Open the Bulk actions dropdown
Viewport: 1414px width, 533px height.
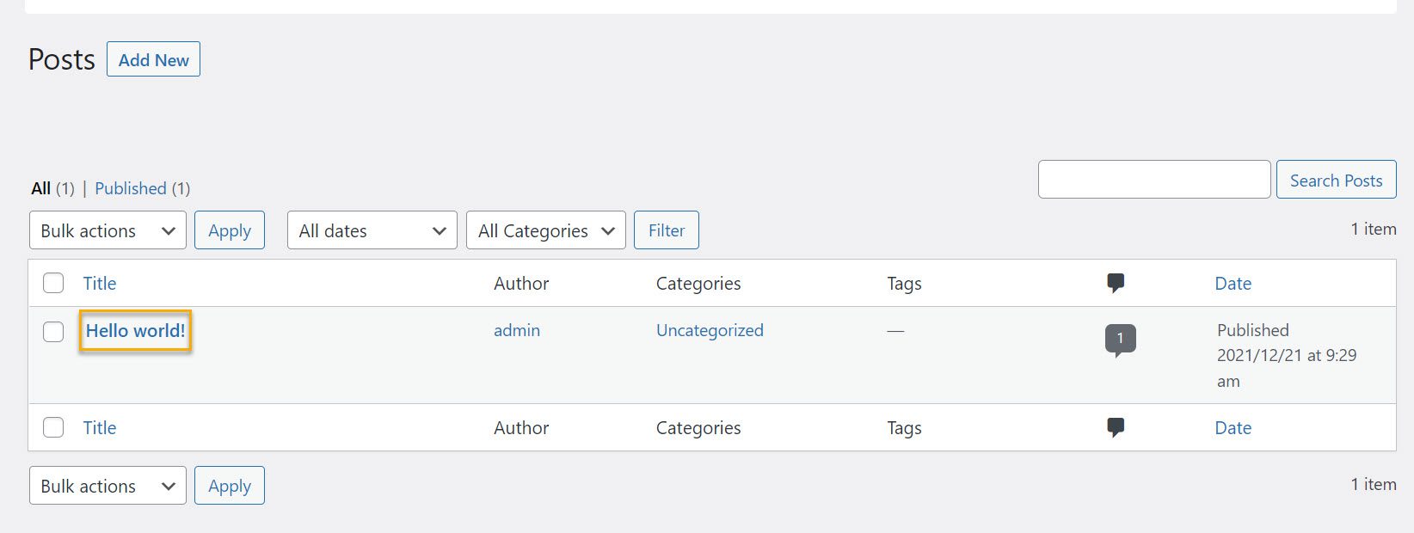107,230
